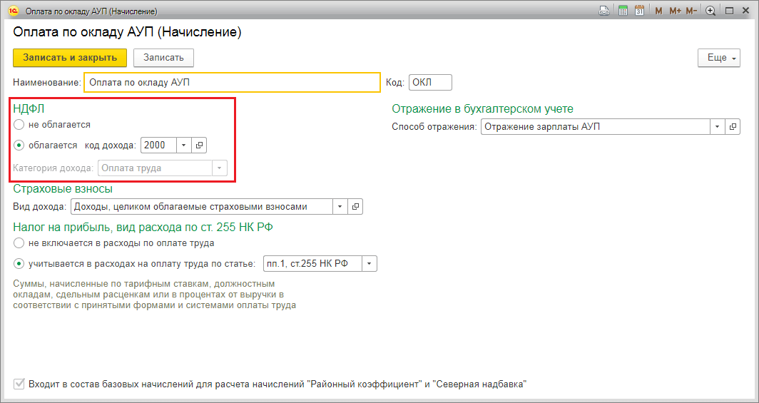Open the calendar icon in title bar
Screen dimensions: 759x403
click(639, 11)
